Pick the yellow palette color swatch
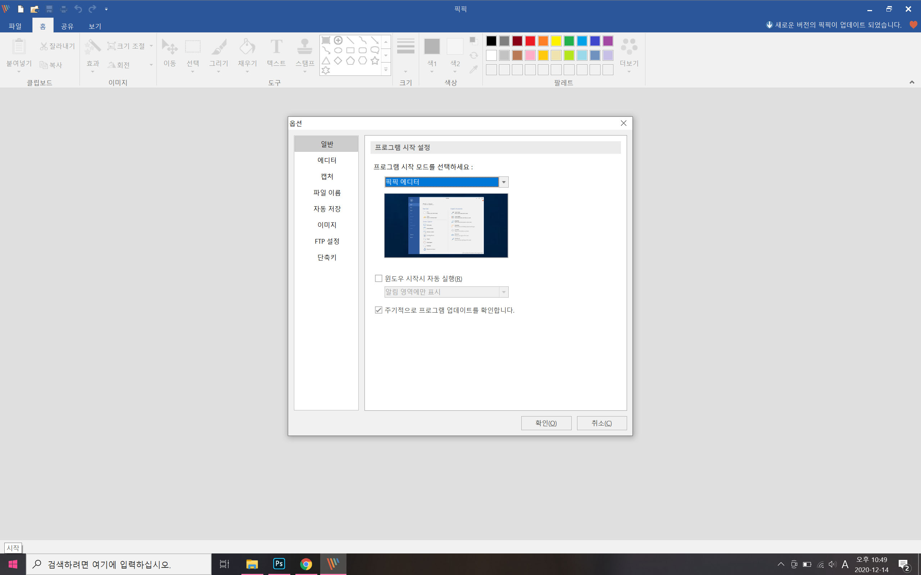 click(556, 41)
